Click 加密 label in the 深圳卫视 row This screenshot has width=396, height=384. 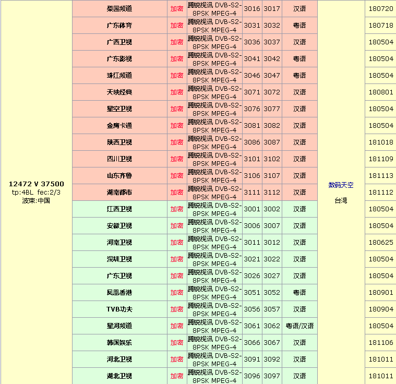tap(176, 259)
